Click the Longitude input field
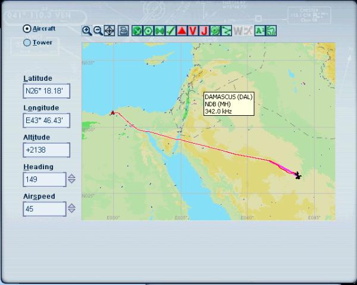 46,121
